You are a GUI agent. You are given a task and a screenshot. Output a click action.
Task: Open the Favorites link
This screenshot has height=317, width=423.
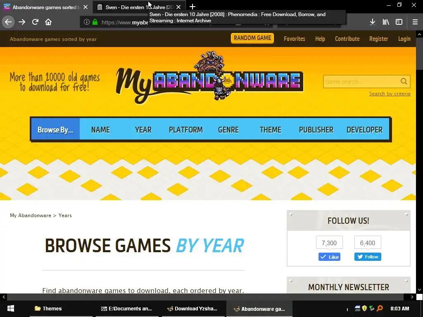[294, 39]
